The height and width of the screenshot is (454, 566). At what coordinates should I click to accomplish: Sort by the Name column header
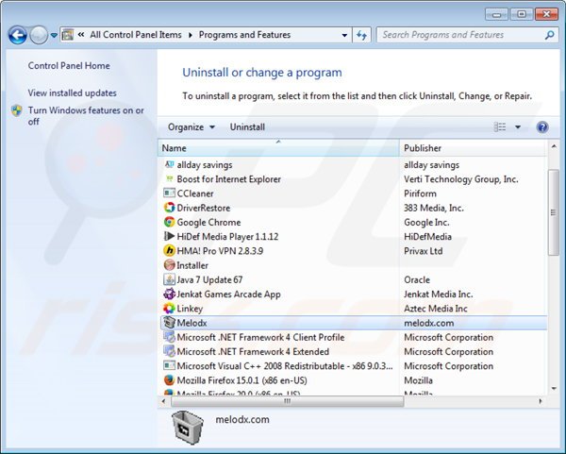point(278,148)
